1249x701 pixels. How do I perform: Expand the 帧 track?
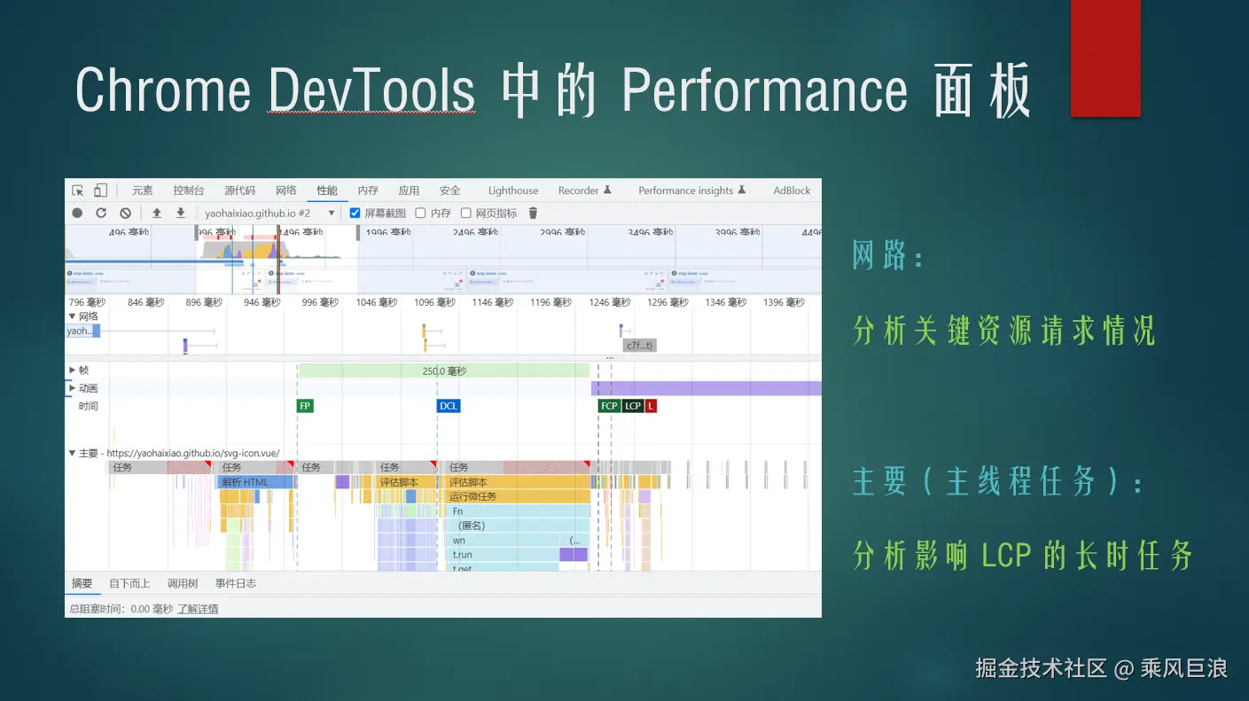click(73, 370)
